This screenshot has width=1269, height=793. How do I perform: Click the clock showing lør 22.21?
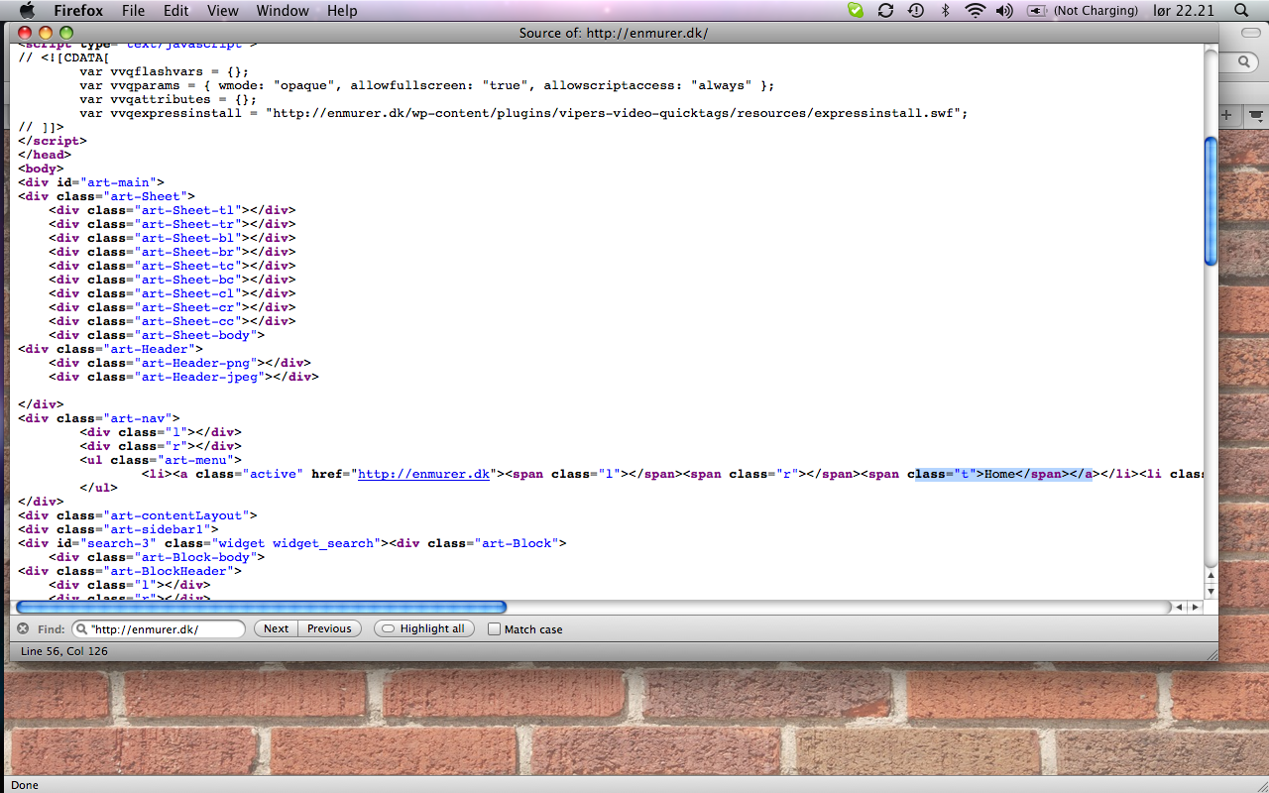[1183, 11]
